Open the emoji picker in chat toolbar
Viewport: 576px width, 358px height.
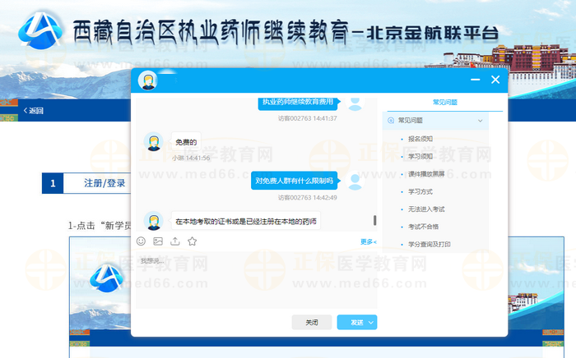(141, 241)
